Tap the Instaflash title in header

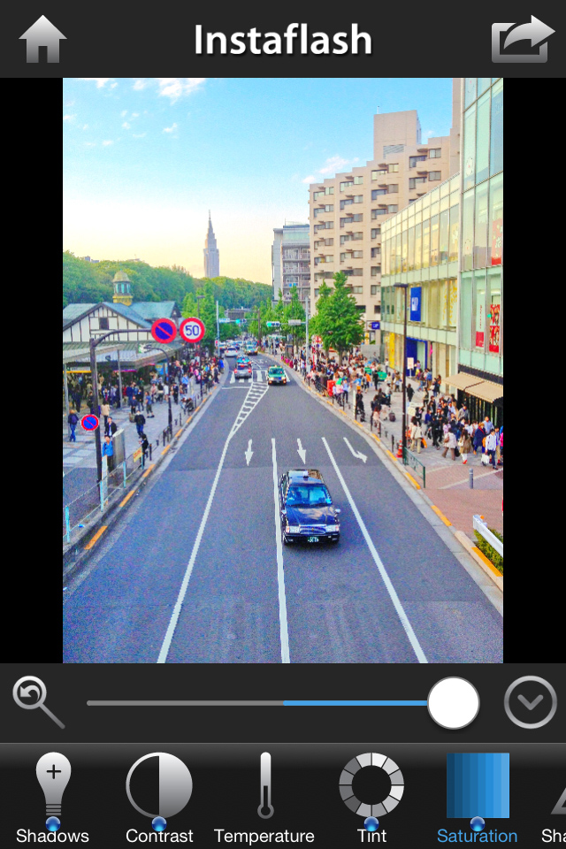283,40
